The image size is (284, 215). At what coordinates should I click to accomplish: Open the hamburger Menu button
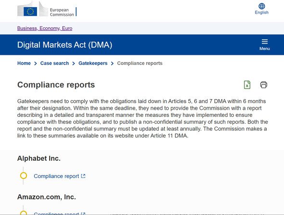pos(264,45)
